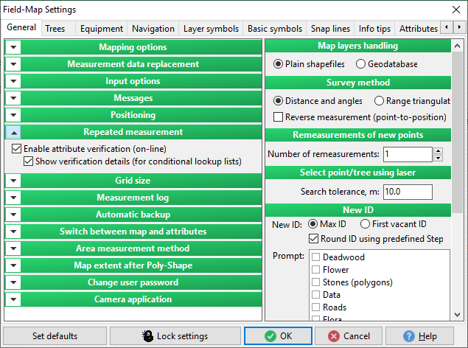Choose First vacant ID option
Screen dimensions: 468x348
(x=364, y=224)
